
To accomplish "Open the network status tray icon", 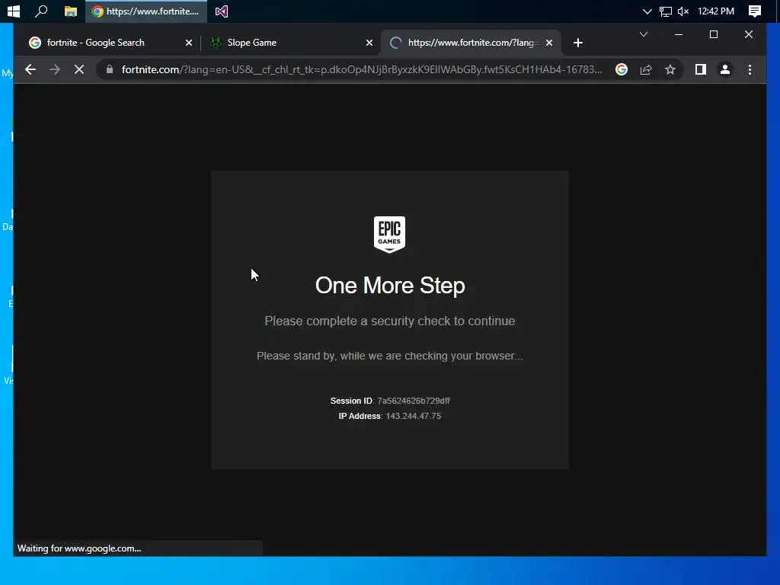I will [665, 11].
